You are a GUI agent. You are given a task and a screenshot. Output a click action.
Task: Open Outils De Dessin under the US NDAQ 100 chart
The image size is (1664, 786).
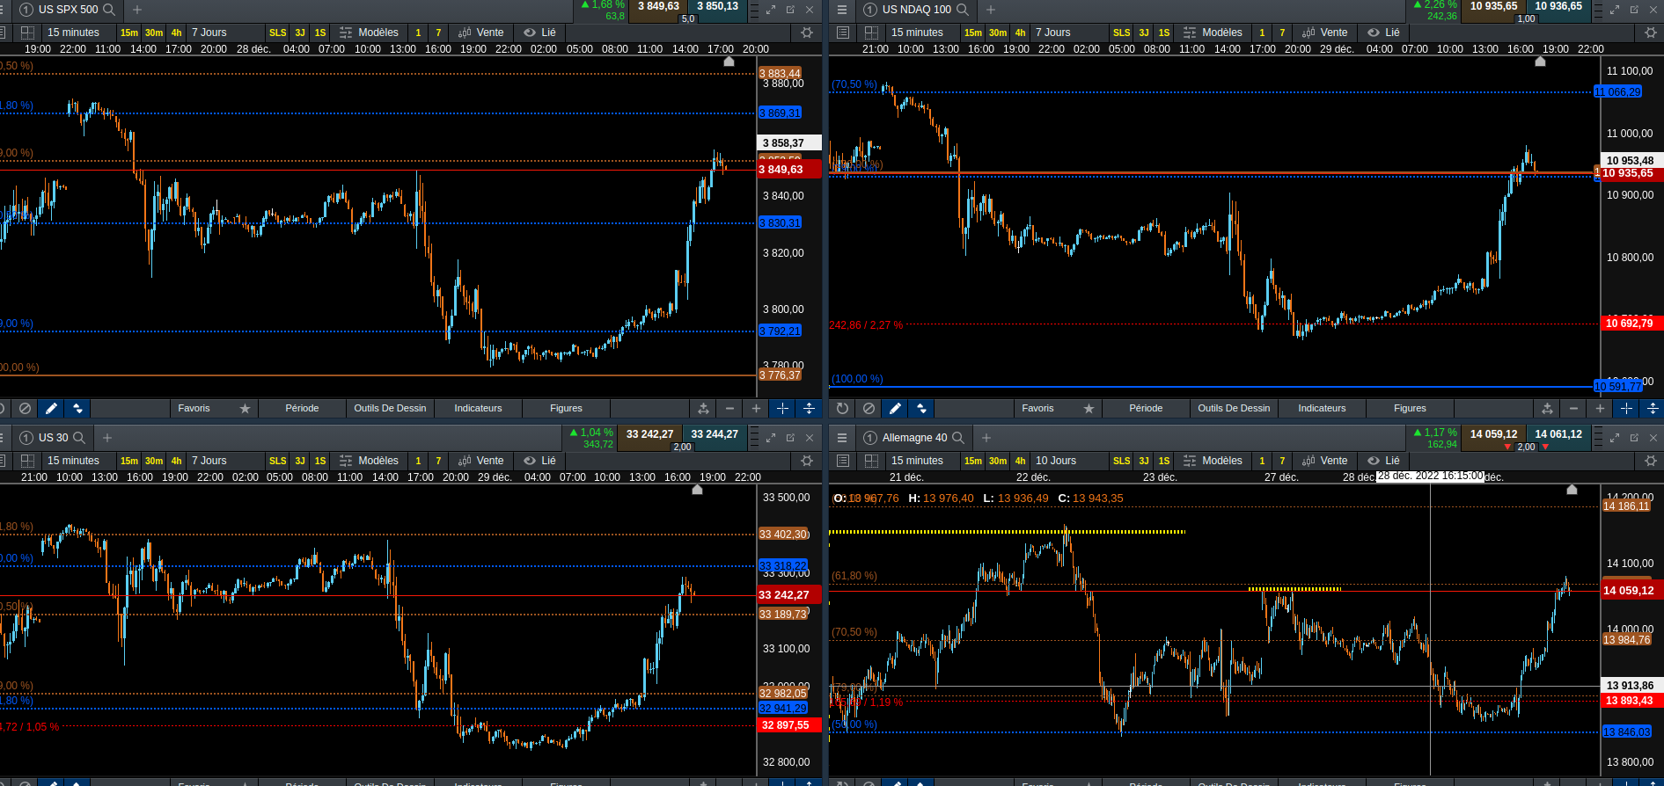click(1234, 408)
